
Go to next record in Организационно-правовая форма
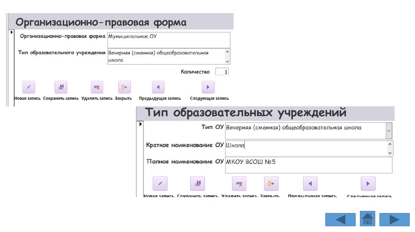point(208,87)
